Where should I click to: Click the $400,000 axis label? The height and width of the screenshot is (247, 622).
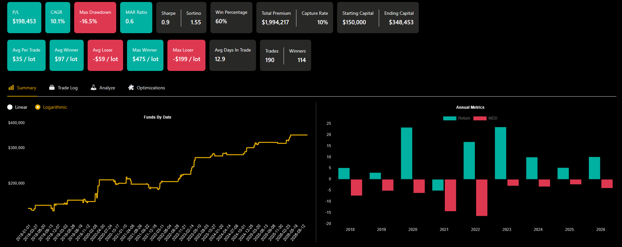pos(16,123)
